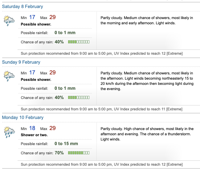
Task: Click the "Shower or two." summary label
Action: tap(34, 135)
